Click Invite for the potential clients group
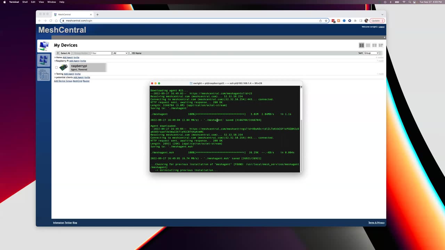The width and height of the screenshot is (445, 250). coord(87,77)
